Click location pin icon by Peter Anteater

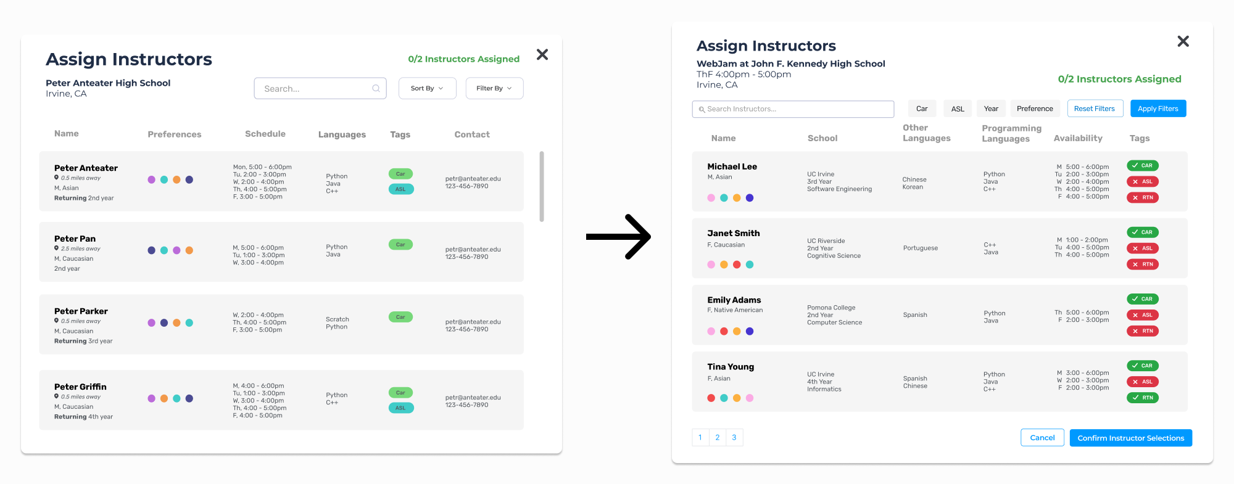(x=56, y=178)
